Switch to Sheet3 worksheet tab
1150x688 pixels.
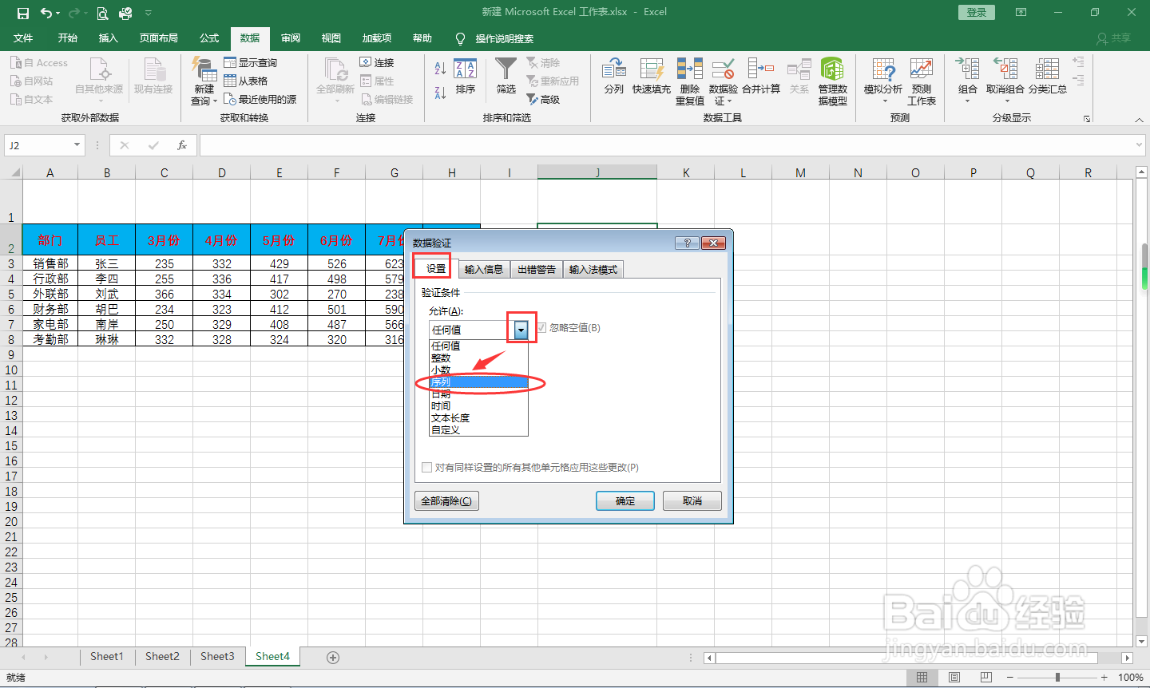pyautogui.click(x=217, y=657)
